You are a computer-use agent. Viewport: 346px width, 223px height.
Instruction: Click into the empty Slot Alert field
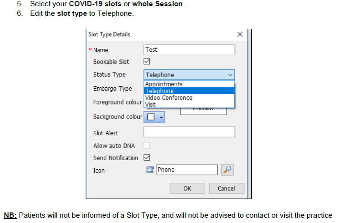(189, 132)
